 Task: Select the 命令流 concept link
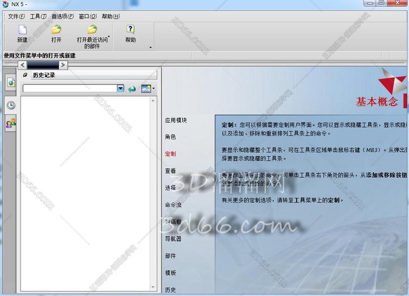(173, 205)
